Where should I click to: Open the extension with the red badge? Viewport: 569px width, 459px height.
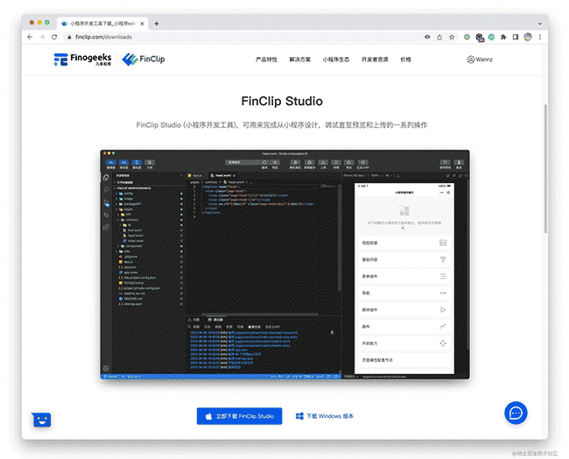coord(480,38)
